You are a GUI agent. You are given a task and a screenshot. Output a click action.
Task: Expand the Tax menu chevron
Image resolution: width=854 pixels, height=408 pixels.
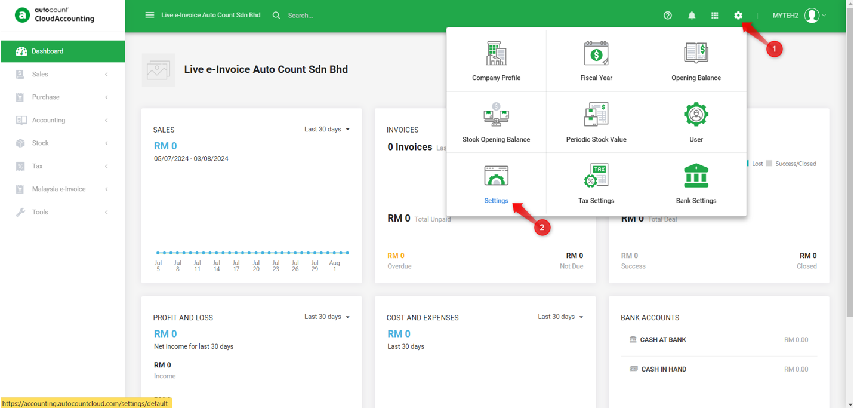pyautogui.click(x=106, y=167)
